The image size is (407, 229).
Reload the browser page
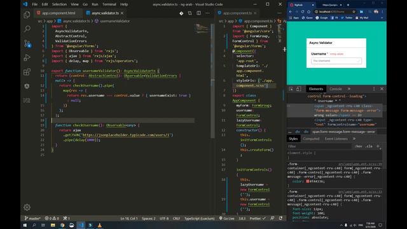(303, 11)
